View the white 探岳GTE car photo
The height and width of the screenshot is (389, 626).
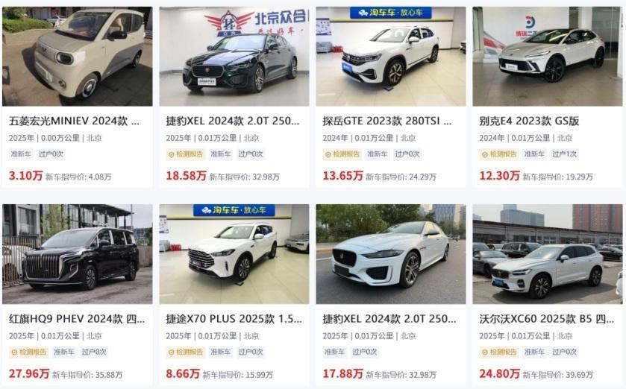391,56
